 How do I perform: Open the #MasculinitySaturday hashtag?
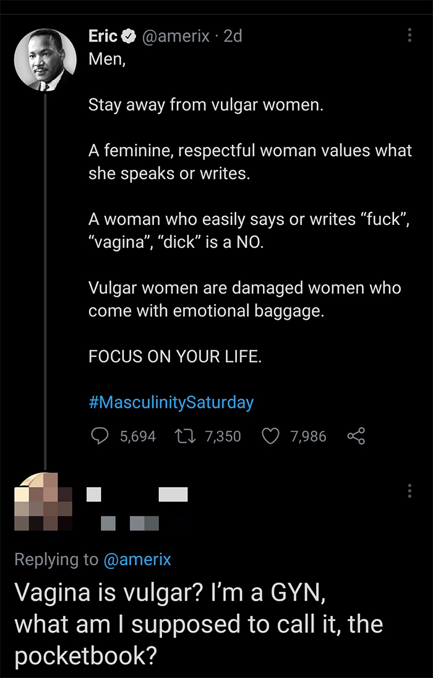171,402
